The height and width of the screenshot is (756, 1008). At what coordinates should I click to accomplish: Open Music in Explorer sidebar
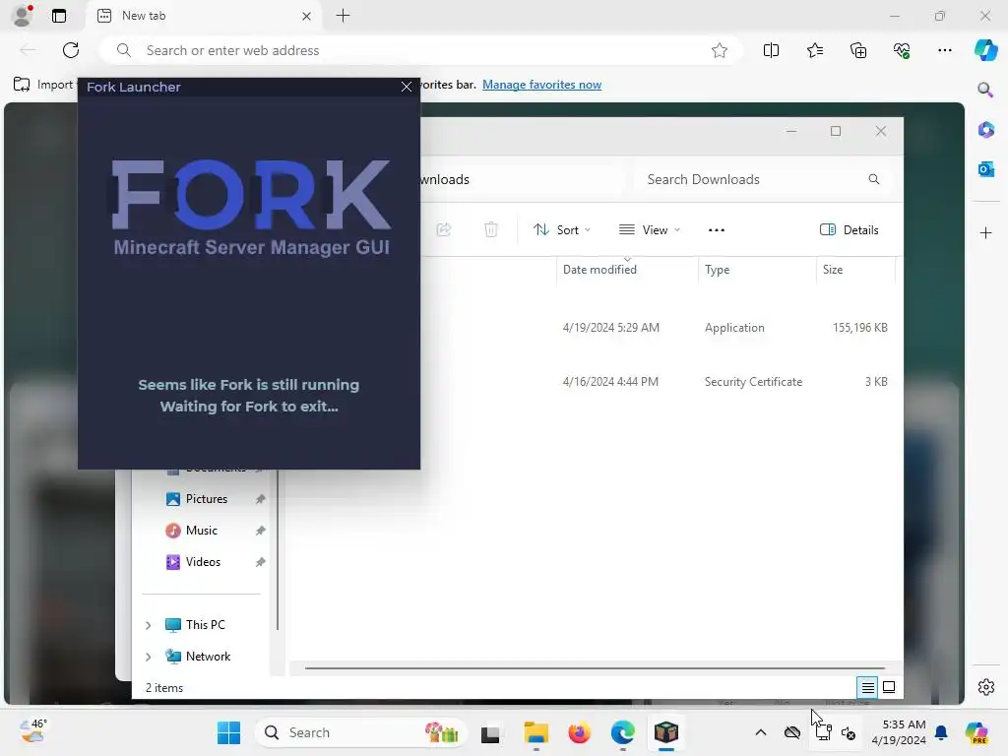[201, 531]
